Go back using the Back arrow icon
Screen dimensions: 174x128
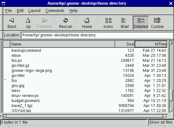tap(12, 20)
